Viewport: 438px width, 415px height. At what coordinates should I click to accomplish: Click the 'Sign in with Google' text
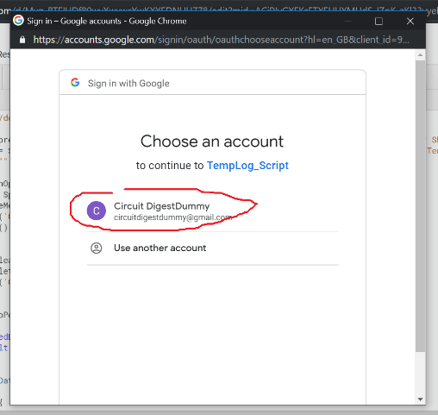[x=128, y=84]
